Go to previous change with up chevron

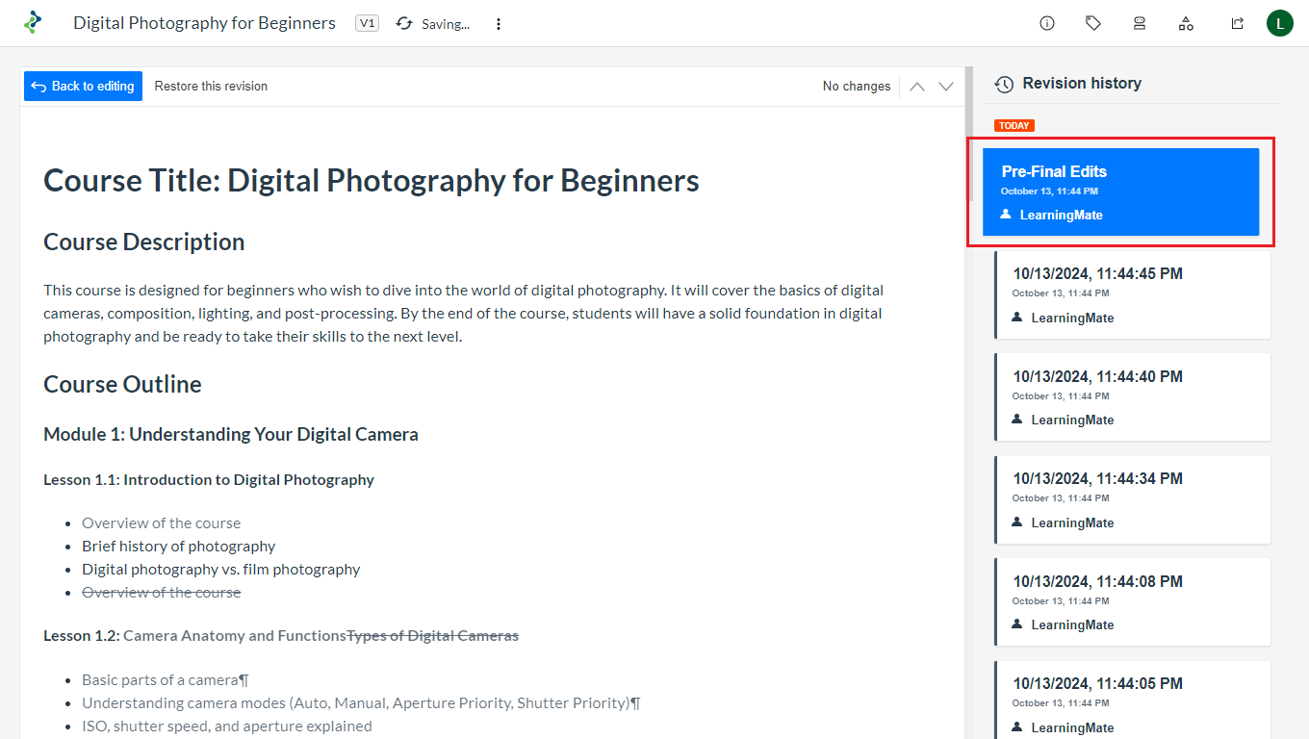917,87
